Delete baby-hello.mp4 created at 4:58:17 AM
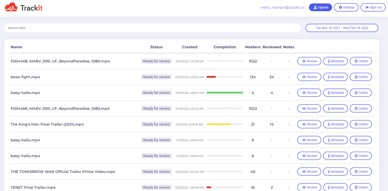Screen dimensions: 388x191 pos(361,93)
